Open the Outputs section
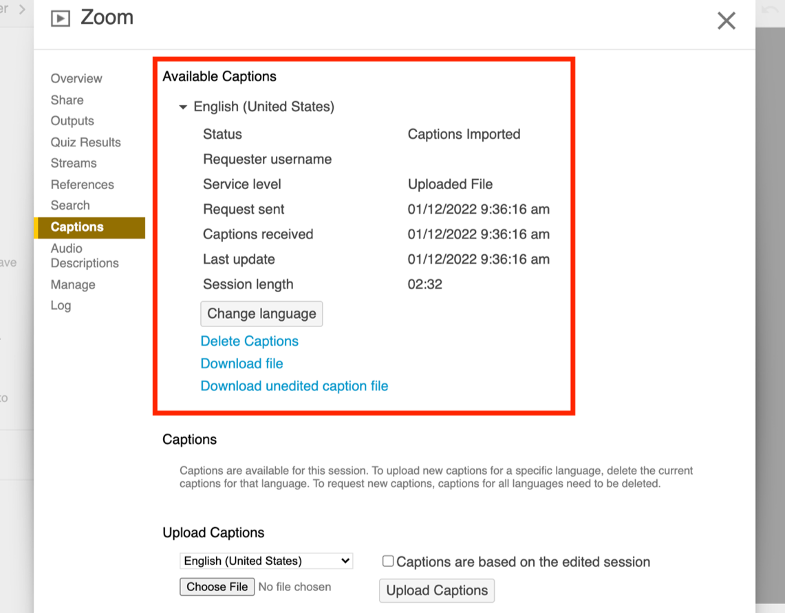 click(x=72, y=121)
